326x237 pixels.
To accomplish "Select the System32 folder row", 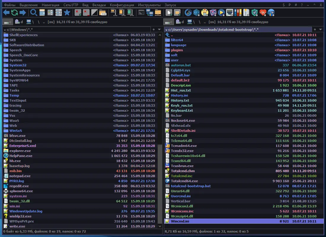I will (x=80, y=65).
